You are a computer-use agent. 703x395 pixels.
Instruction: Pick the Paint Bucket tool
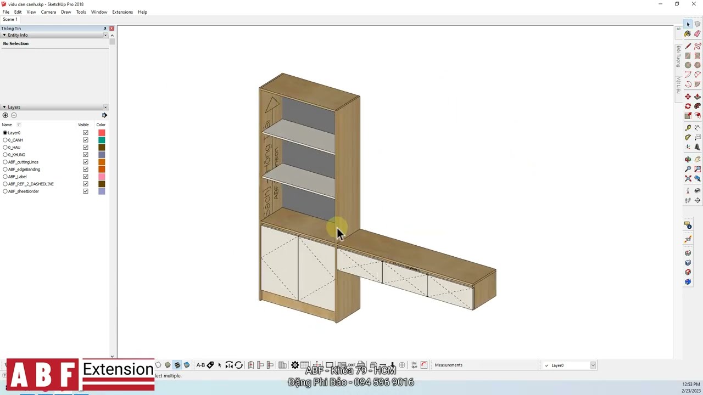pos(688,33)
